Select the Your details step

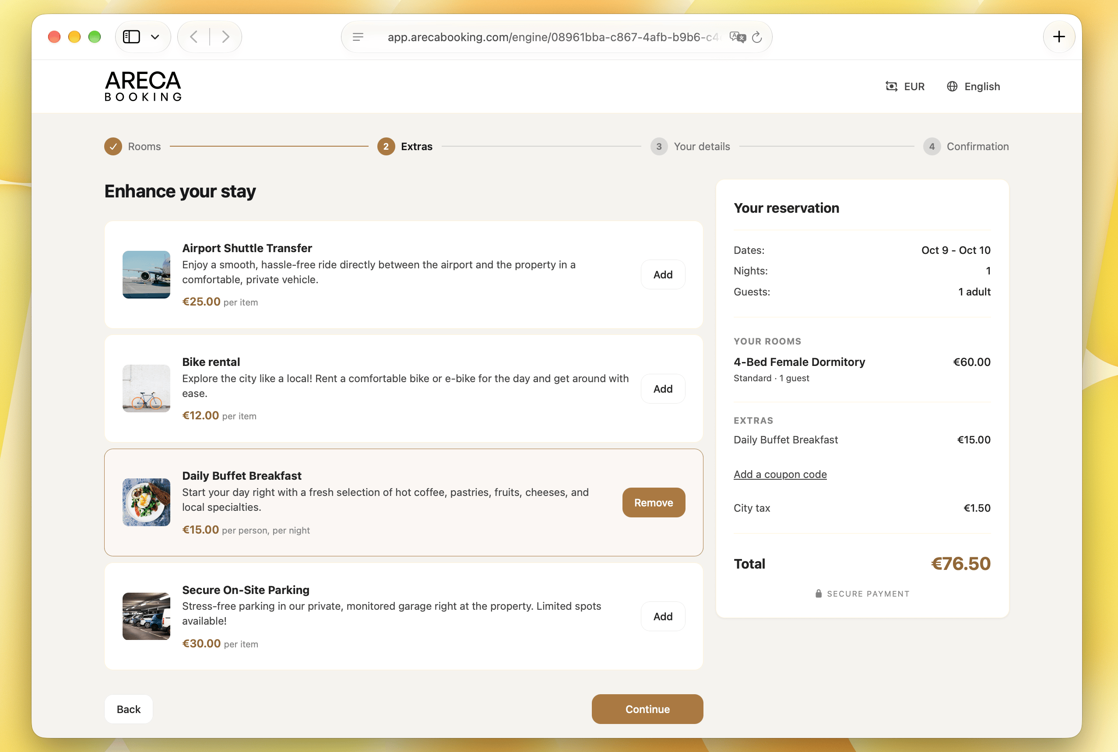[690, 146]
